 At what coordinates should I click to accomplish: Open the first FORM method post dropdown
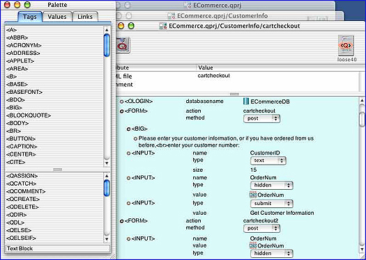click(261, 118)
